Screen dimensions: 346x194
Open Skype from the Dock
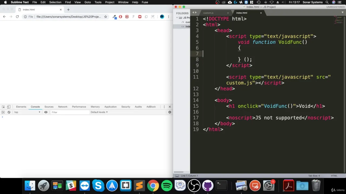[98, 186]
